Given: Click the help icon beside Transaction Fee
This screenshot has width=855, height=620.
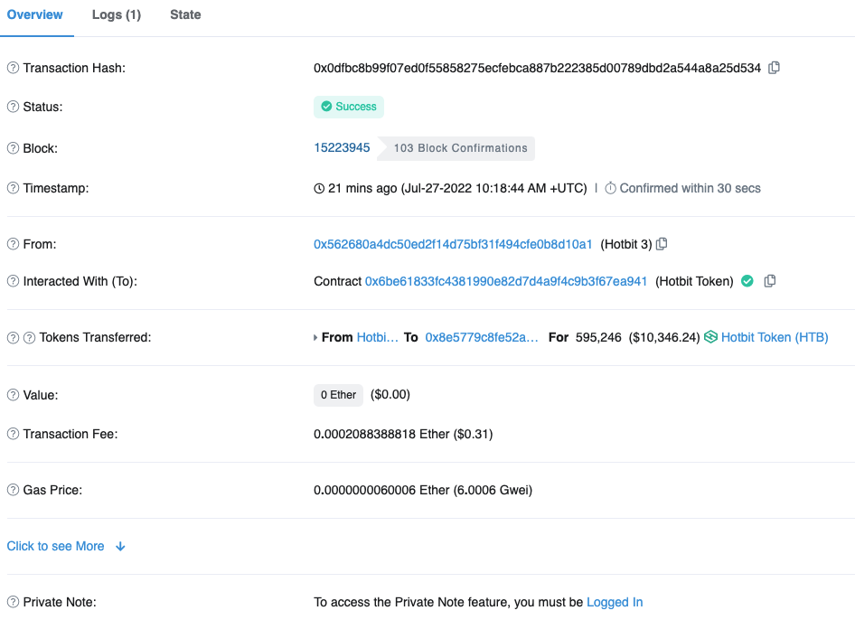Looking at the screenshot, I should [13, 434].
